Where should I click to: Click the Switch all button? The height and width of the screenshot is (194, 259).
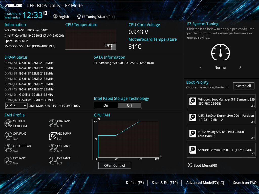[x=244, y=86]
